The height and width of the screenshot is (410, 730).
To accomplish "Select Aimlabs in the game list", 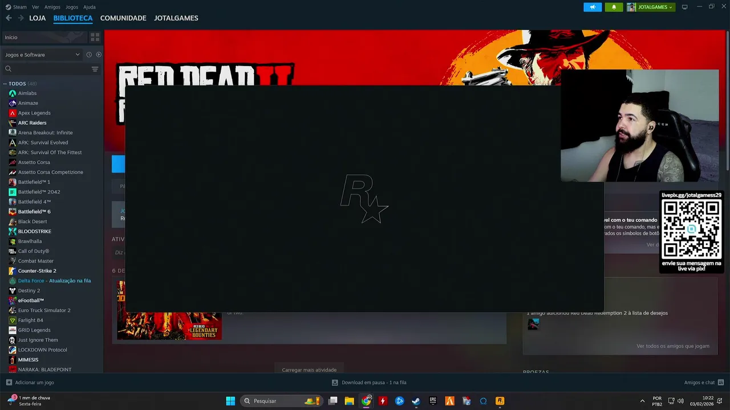I will coord(27,93).
